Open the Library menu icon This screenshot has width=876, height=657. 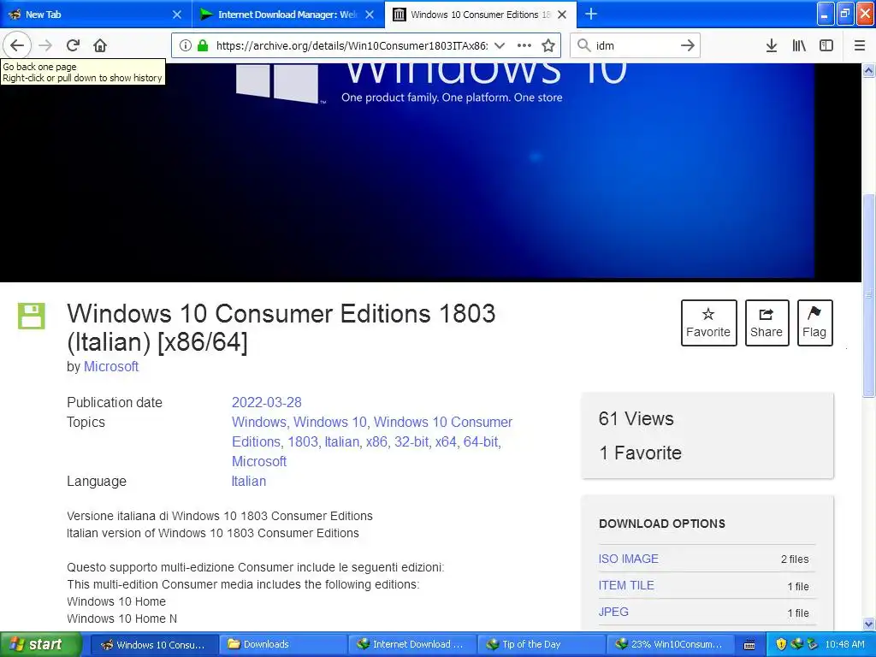coord(799,45)
